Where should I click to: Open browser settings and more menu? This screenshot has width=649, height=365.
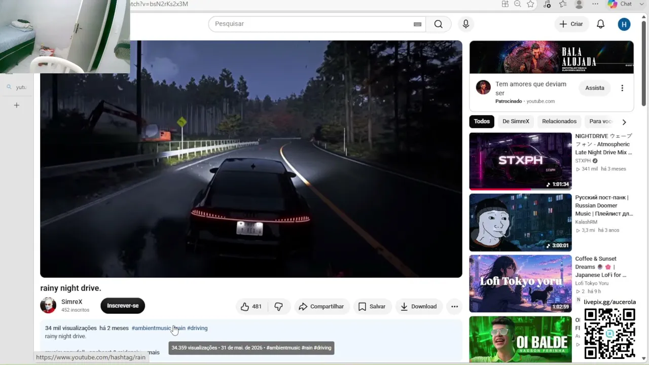pyautogui.click(x=595, y=4)
